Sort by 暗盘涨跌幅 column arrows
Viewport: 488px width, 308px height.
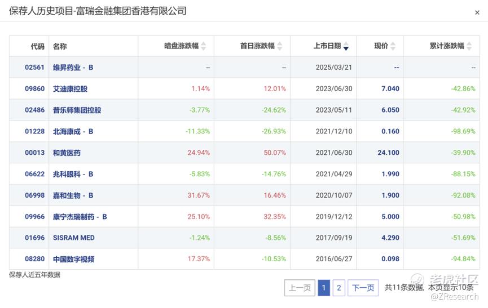pos(204,46)
